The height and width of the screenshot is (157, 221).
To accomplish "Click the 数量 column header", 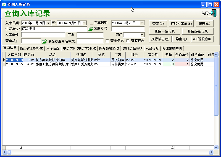I will (x=169, y=55).
